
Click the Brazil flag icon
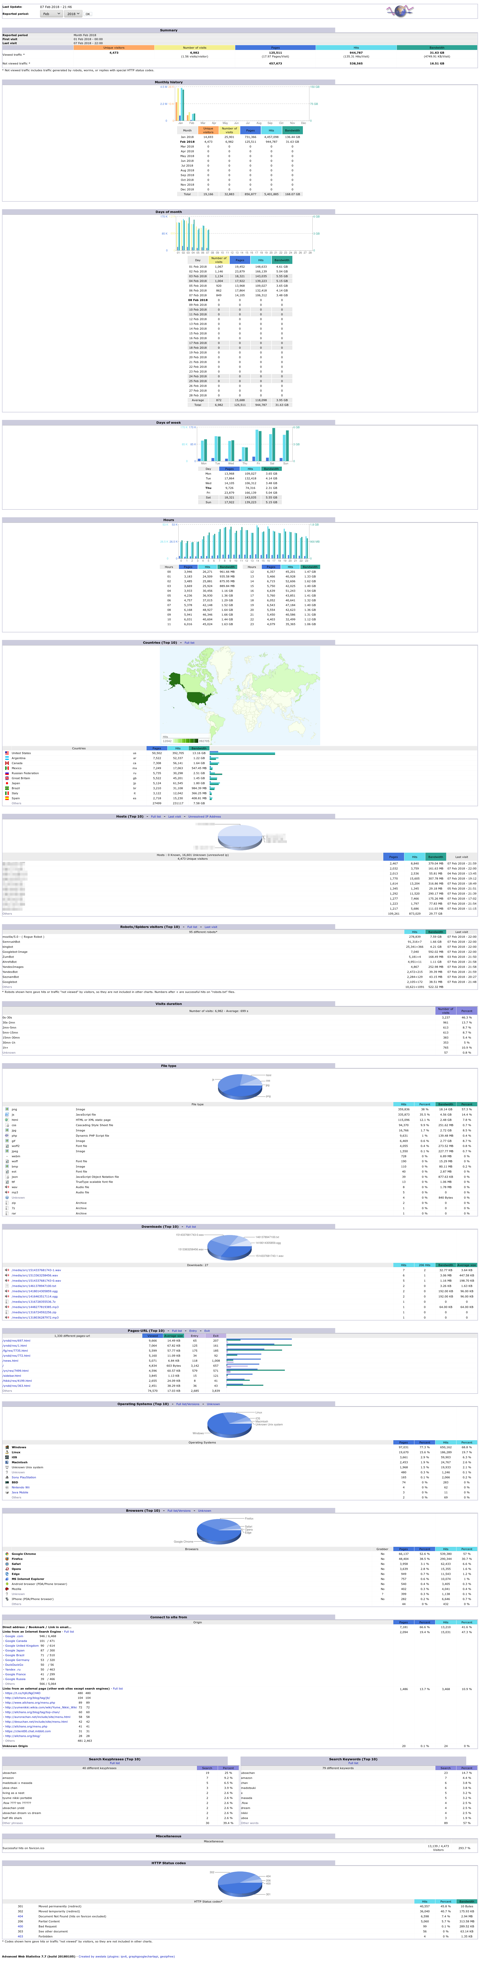[7, 788]
